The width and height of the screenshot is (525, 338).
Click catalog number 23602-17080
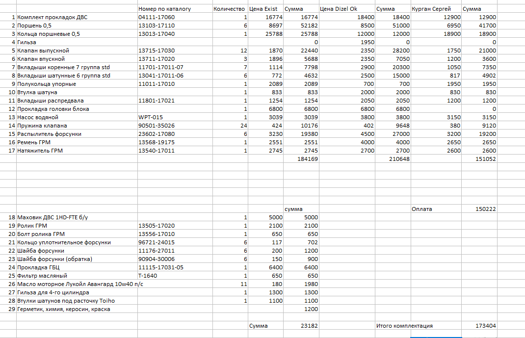coord(175,134)
